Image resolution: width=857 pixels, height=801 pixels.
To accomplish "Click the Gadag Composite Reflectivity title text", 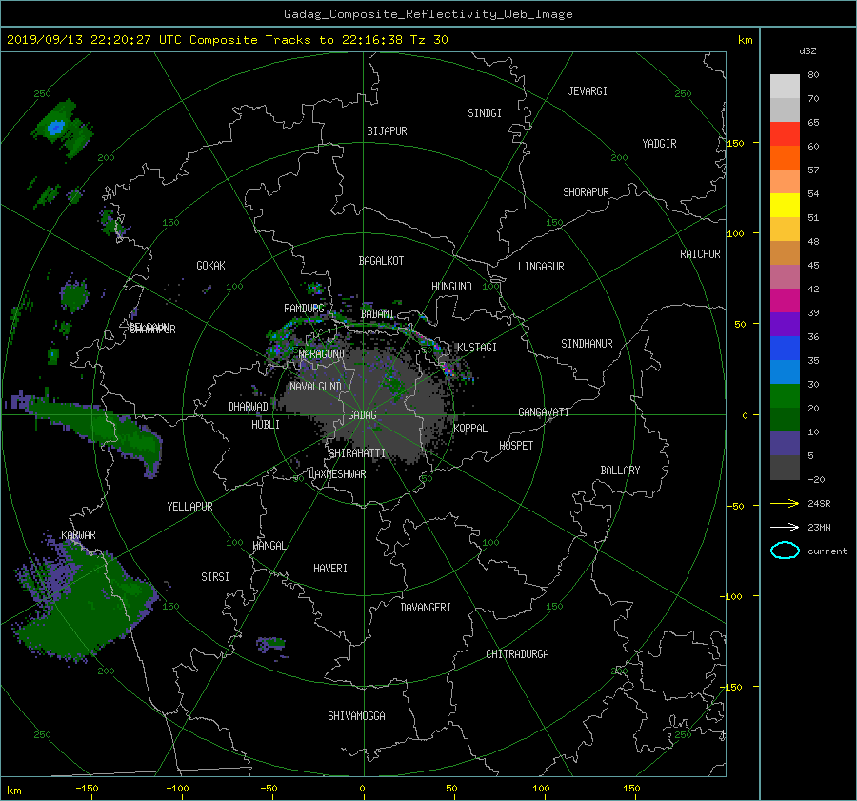I will click(428, 14).
